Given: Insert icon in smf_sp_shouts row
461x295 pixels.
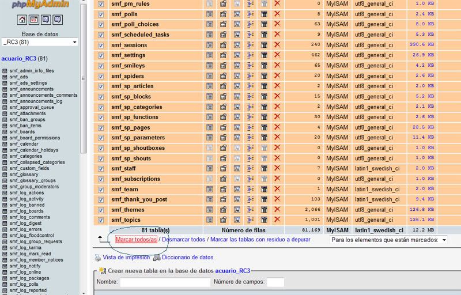Looking at the screenshot, I should click(x=250, y=158).
